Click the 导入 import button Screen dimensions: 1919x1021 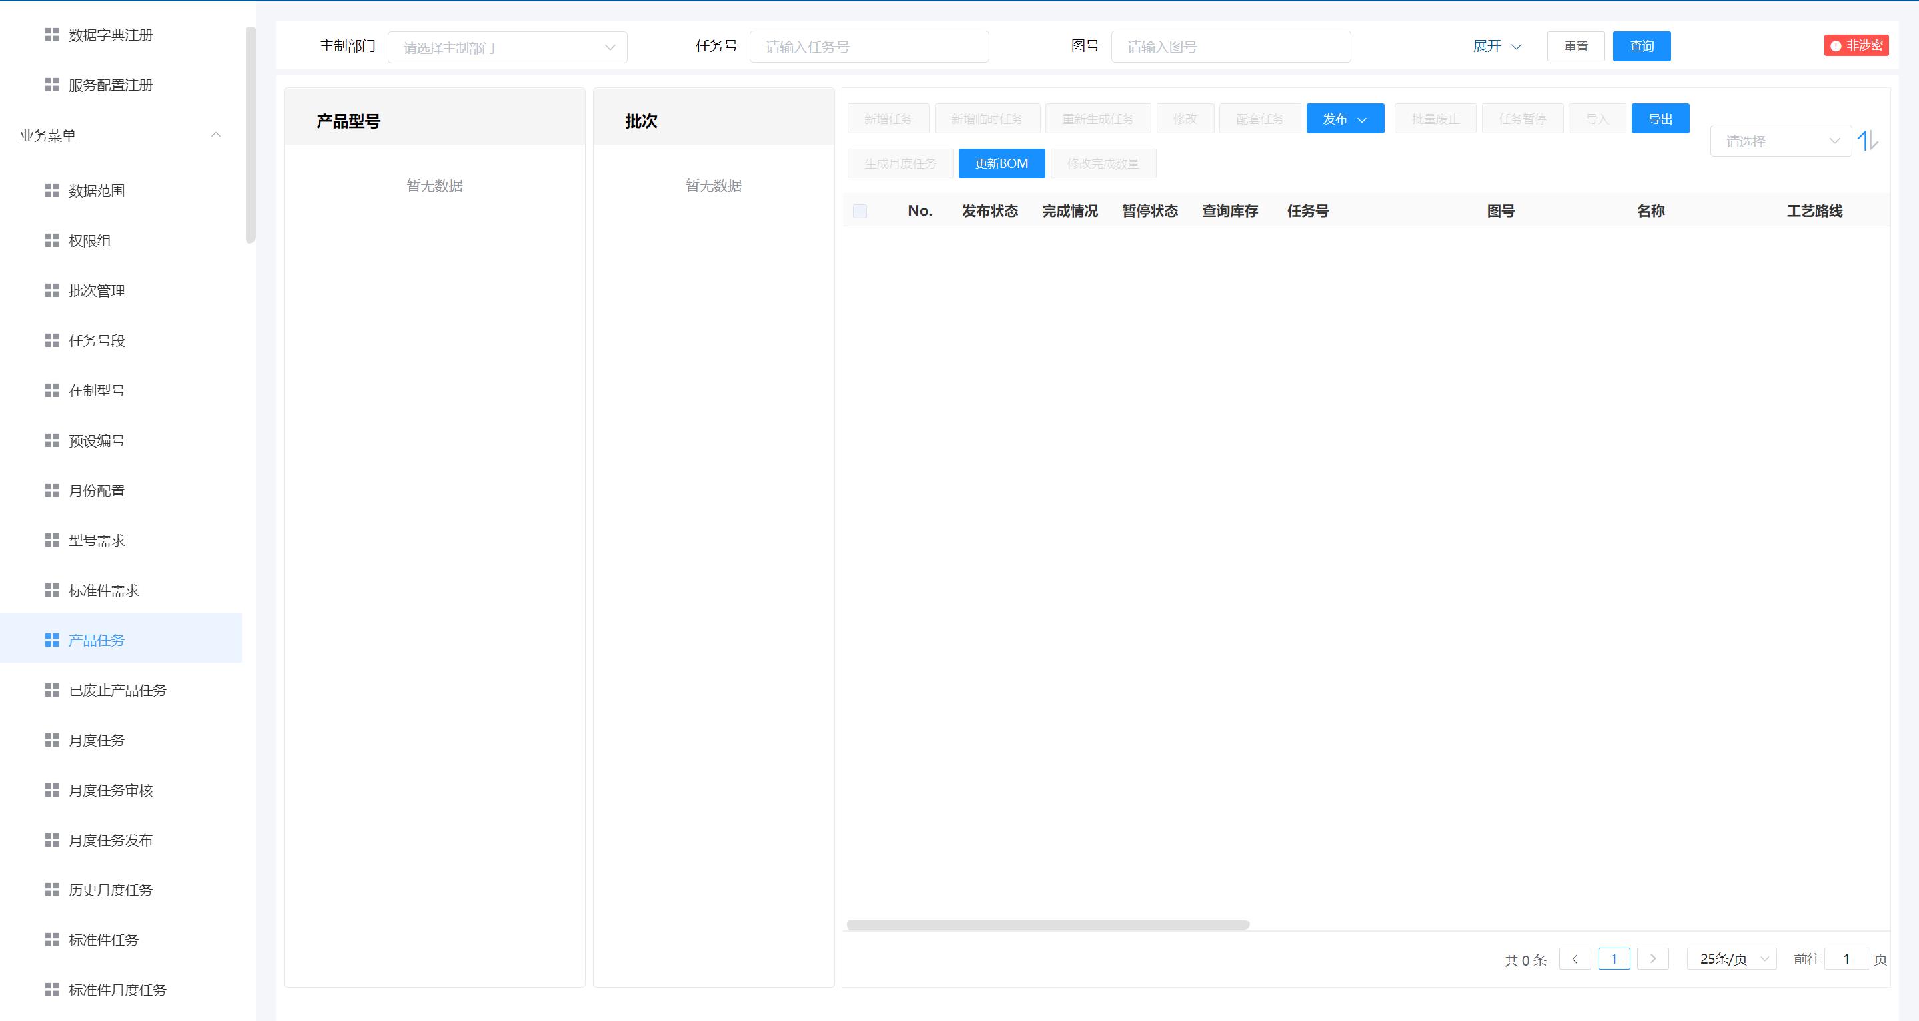click(1597, 119)
